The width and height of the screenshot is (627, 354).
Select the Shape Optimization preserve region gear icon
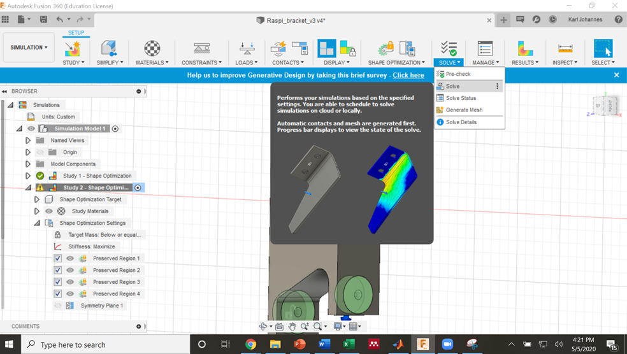click(x=386, y=49)
